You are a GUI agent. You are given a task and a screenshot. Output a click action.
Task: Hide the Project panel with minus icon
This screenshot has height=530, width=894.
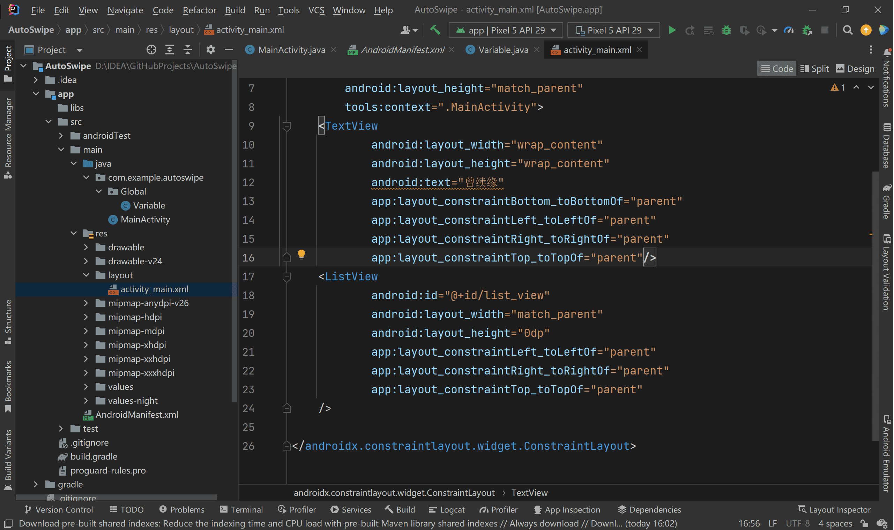tap(229, 50)
